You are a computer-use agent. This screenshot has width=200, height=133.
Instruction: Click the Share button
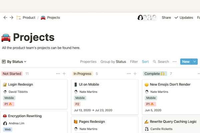[x=166, y=18]
